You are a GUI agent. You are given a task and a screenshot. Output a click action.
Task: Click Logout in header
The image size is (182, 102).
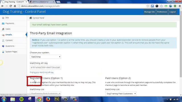click(173, 12)
